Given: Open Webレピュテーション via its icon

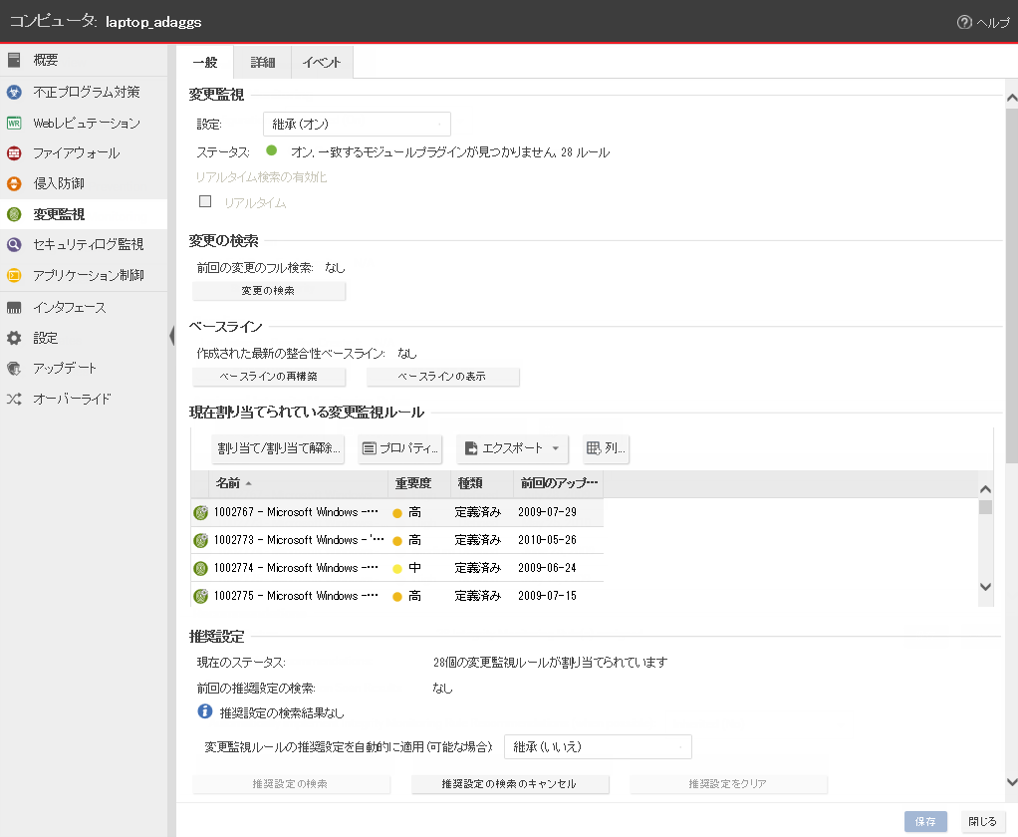Looking at the screenshot, I should tap(14, 124).
